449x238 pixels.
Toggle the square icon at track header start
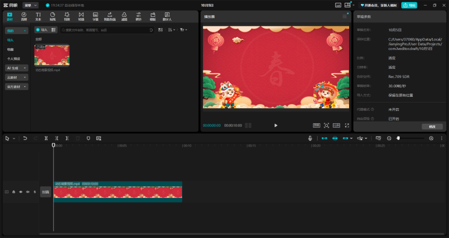pos(7,192)
